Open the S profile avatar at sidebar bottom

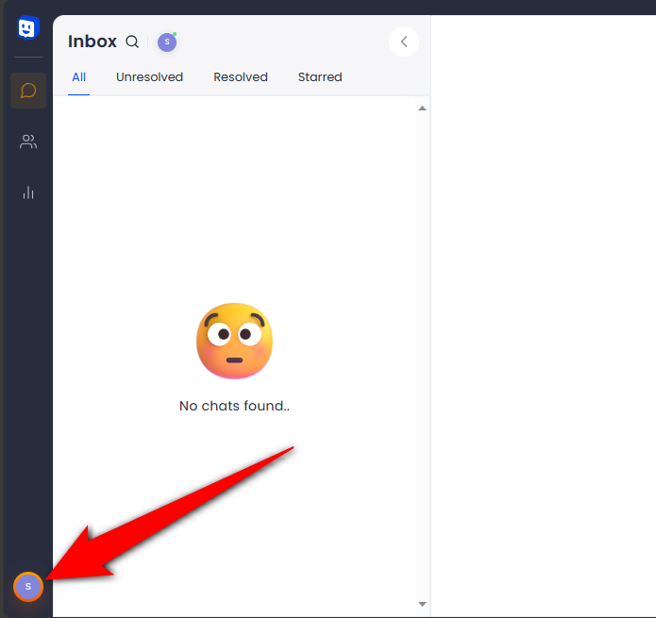28,586
